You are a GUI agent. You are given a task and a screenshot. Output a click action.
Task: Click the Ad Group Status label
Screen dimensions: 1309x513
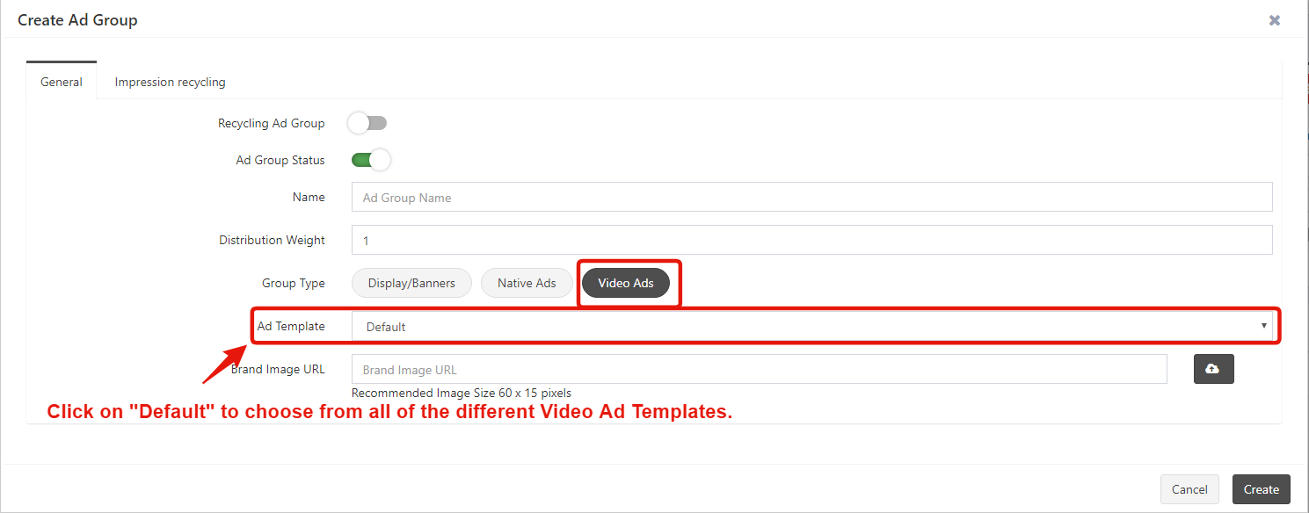tap(280, 160)
